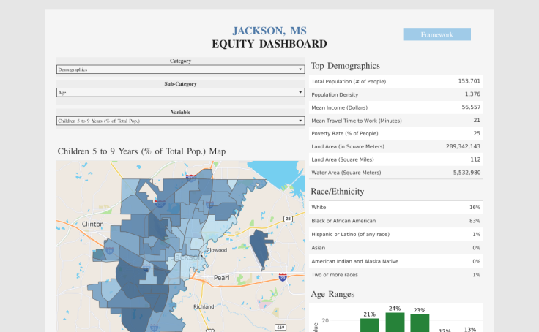Select the Clinton label on the map
Viewport: 539px width, 332px height.
[93, 224]
